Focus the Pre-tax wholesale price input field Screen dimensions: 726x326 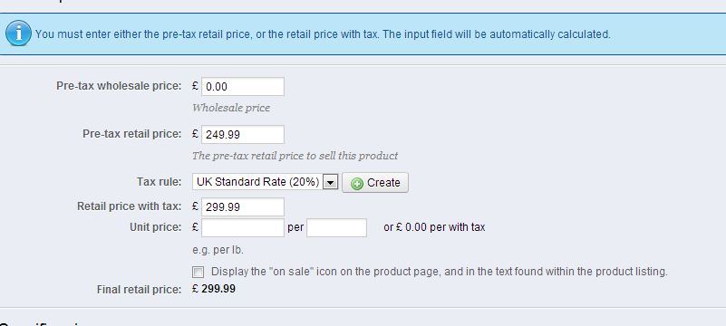pyautogui.click(x=243, y=86)
